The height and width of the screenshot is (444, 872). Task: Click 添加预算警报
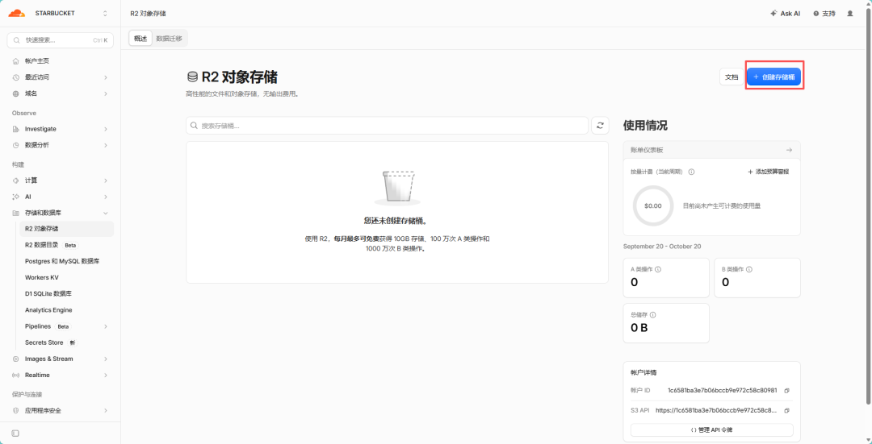pos(768,172)
